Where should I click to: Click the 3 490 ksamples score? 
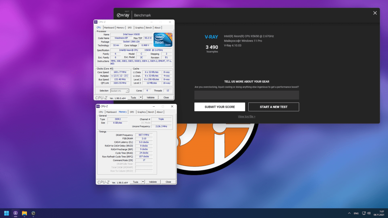[212, 48]
